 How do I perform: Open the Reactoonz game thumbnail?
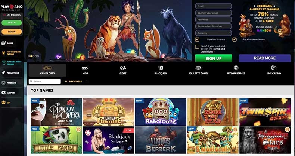[161, 112]
